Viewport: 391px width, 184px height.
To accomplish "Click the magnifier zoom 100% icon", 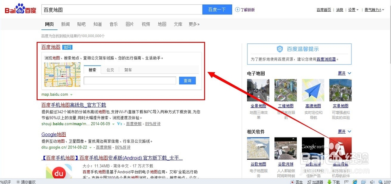I will (380, 182).
